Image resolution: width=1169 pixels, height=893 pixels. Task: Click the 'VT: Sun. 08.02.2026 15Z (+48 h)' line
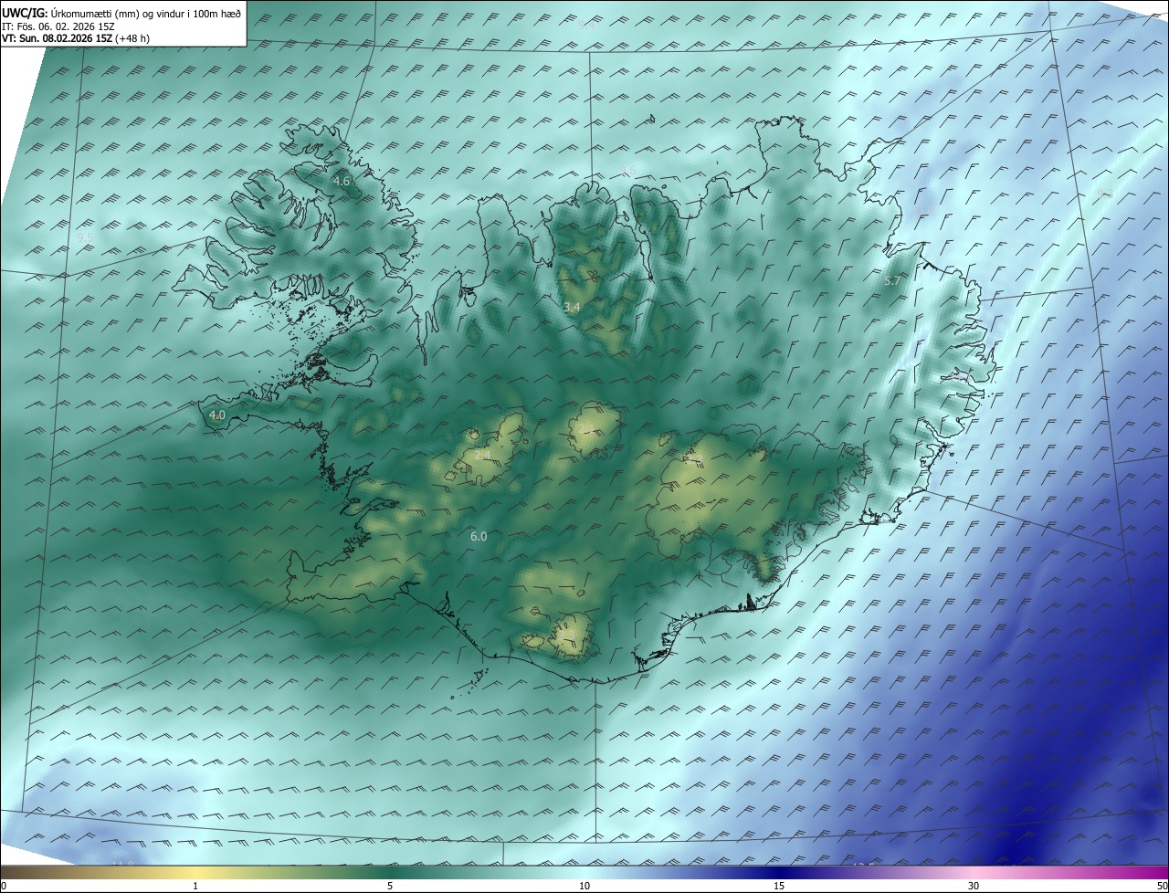pyautogui.click(x=78, y=38)
